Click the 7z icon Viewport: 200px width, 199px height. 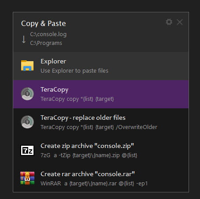pyautogui.click(x=27, y=150)
